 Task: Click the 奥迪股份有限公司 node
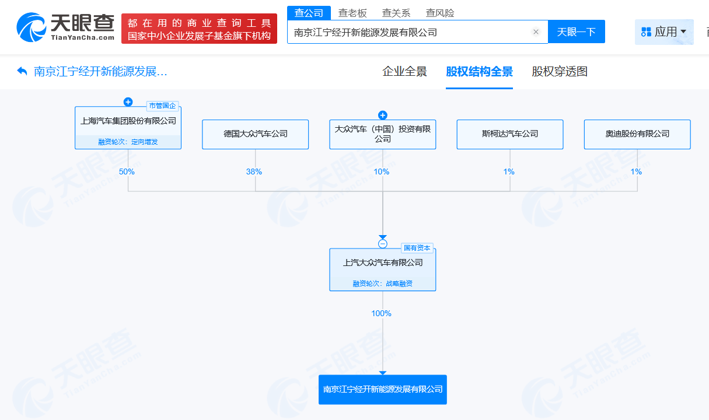[637, 134]
